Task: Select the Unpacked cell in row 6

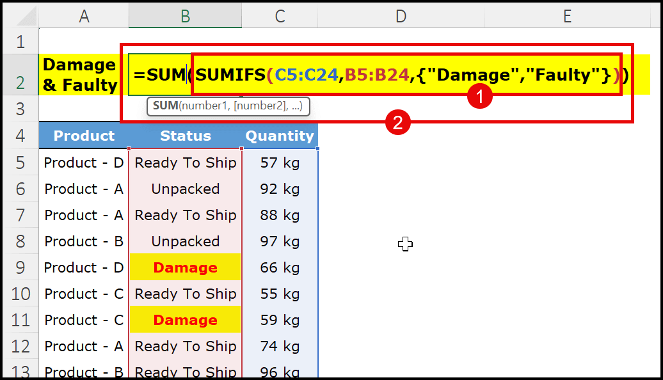Action: click(185, 189)
